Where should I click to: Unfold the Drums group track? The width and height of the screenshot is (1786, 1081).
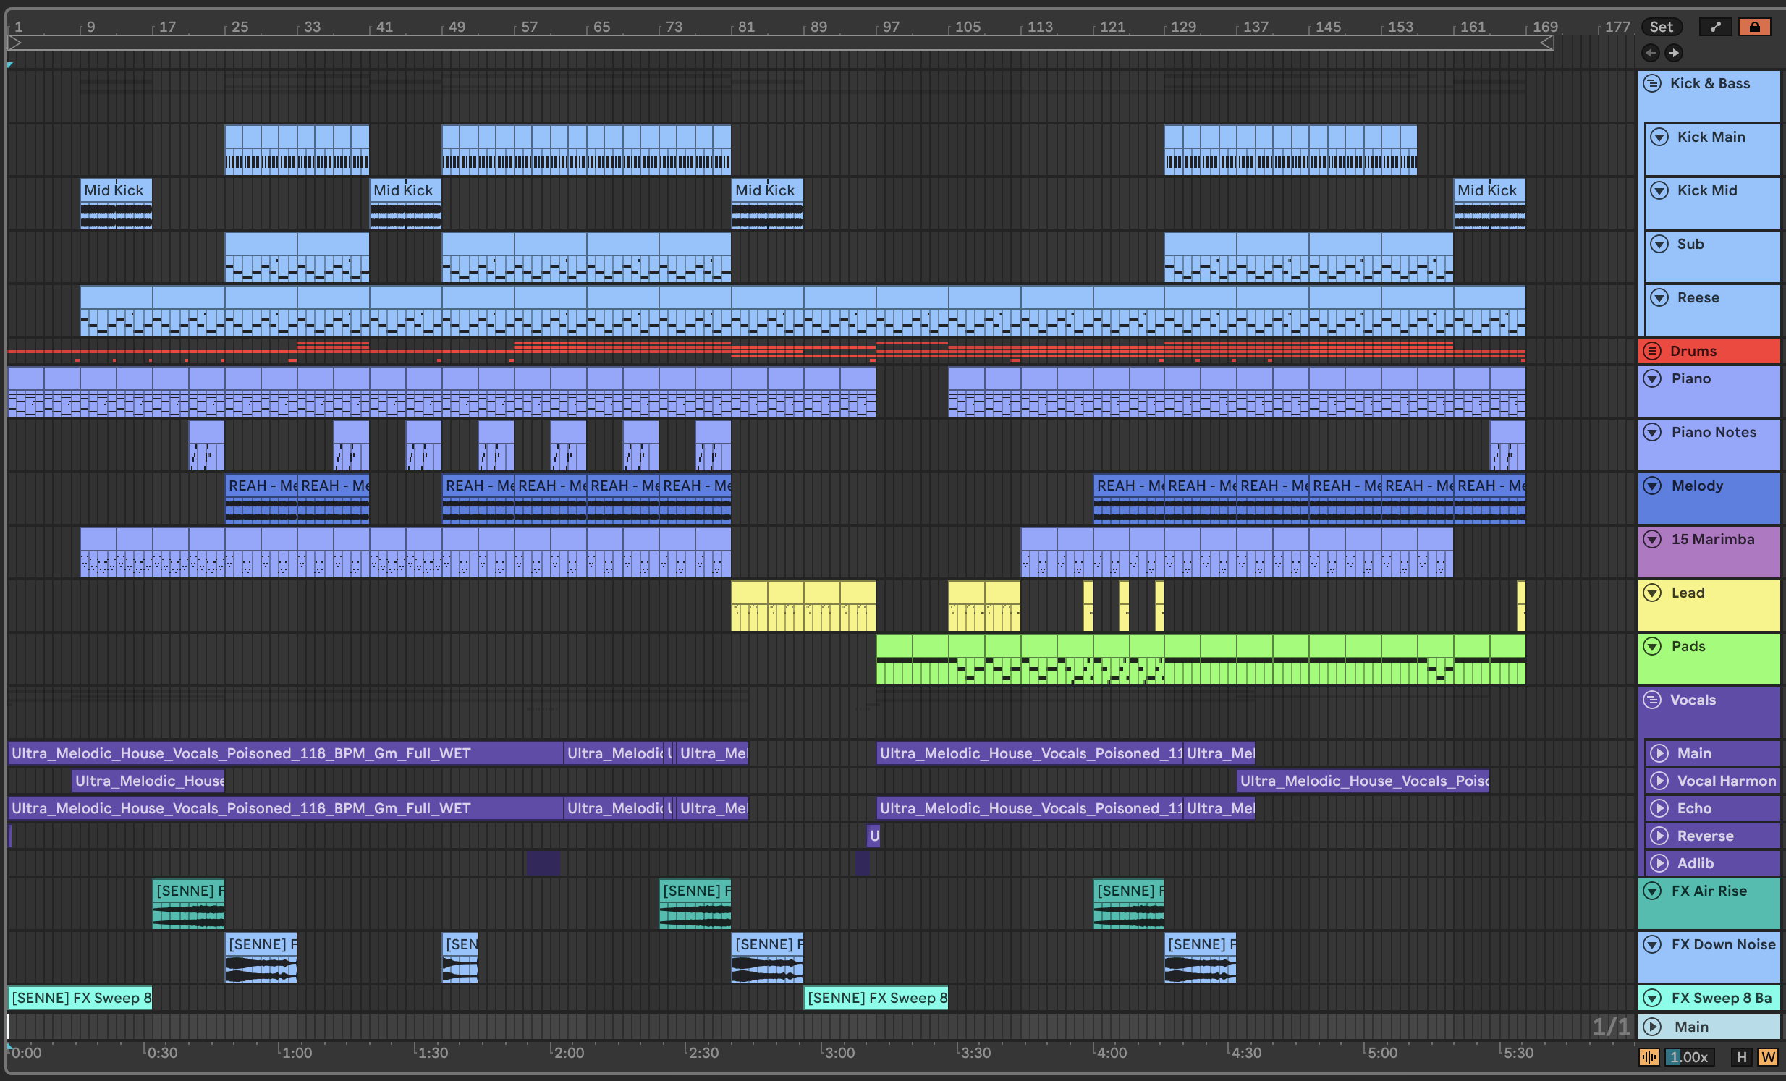click(x=1652, y=351)
